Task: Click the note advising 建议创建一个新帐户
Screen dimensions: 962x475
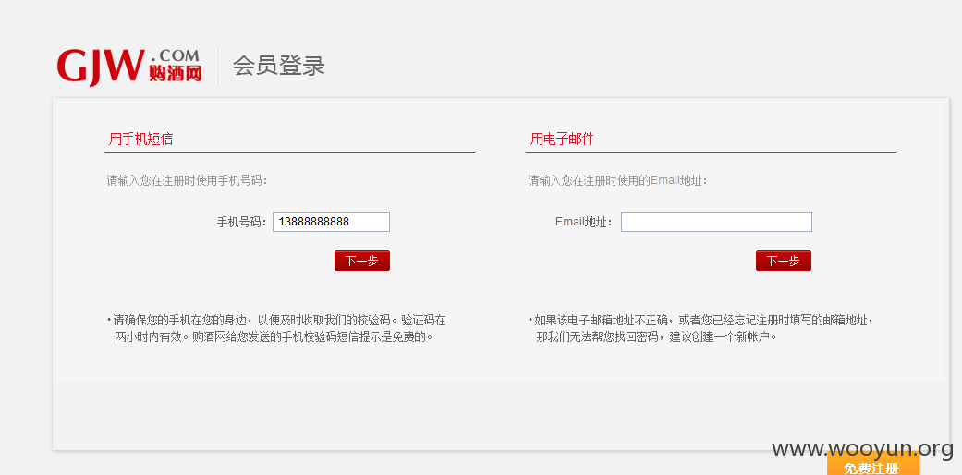Action: (700, 328)
